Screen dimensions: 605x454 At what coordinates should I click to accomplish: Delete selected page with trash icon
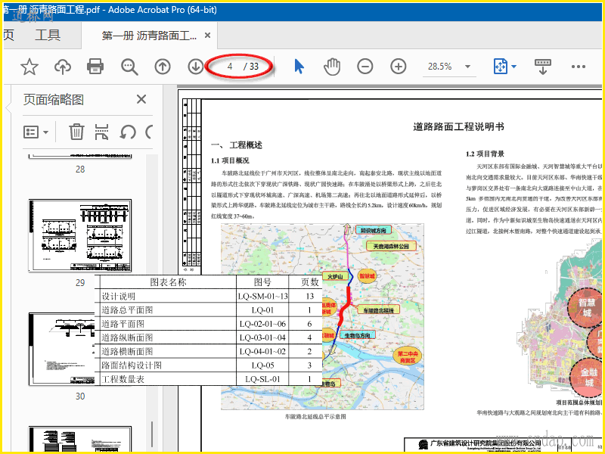point(76,132)
